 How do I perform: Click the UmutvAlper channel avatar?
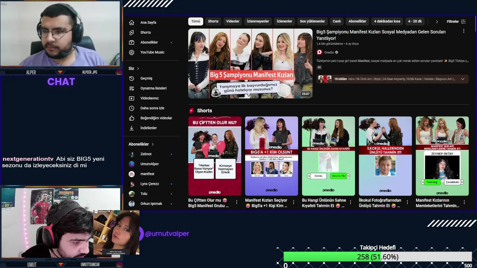(x=132, y=164)
